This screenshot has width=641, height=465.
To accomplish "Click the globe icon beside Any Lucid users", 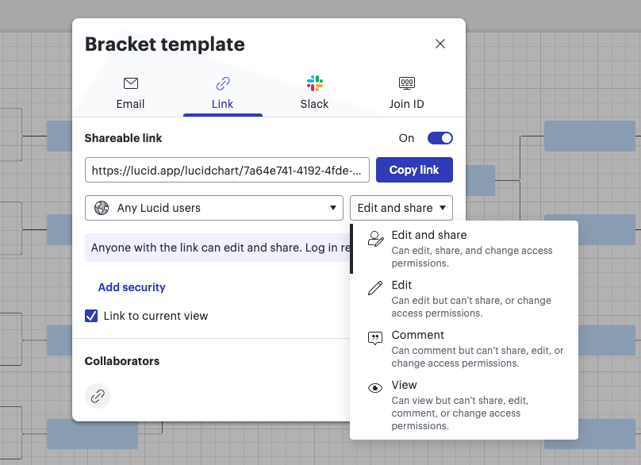I will pos(102,208).
